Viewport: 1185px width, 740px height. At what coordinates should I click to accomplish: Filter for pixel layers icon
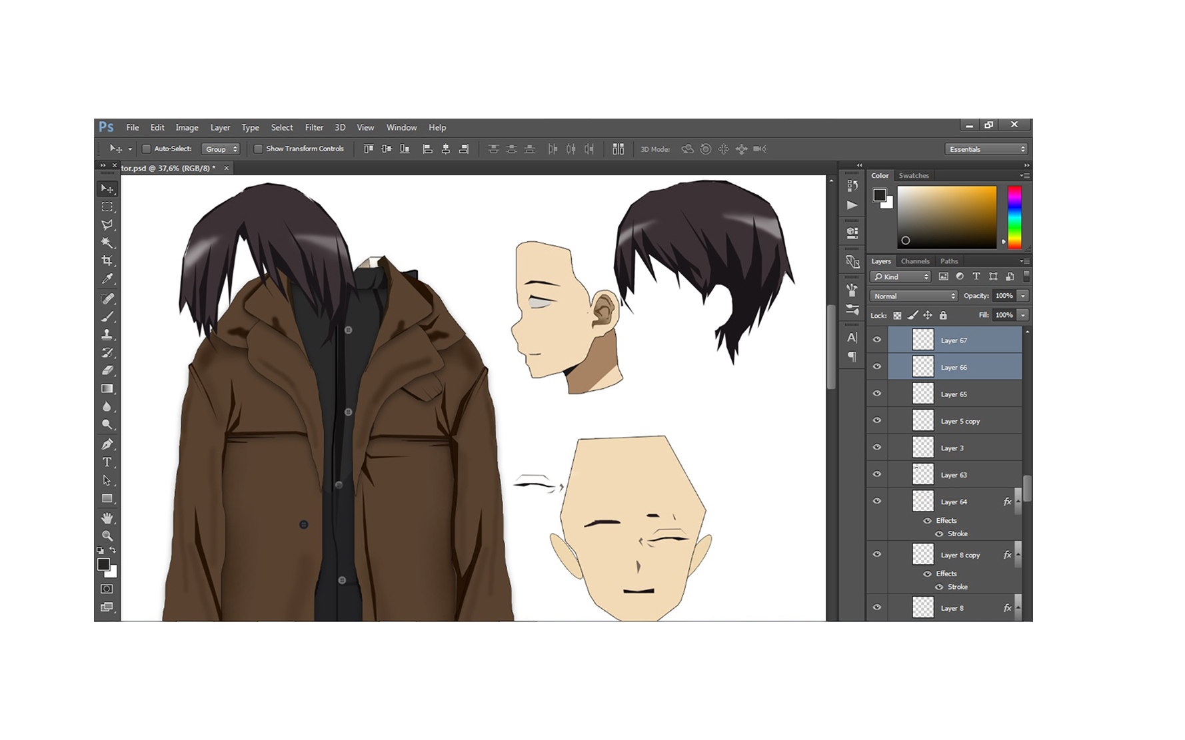coord(943,276)
